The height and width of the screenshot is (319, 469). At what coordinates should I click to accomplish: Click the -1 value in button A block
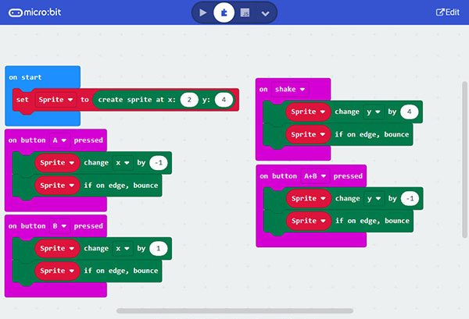point(160,162)
